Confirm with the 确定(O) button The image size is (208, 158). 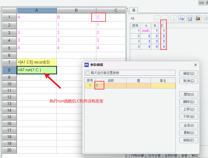189,73
